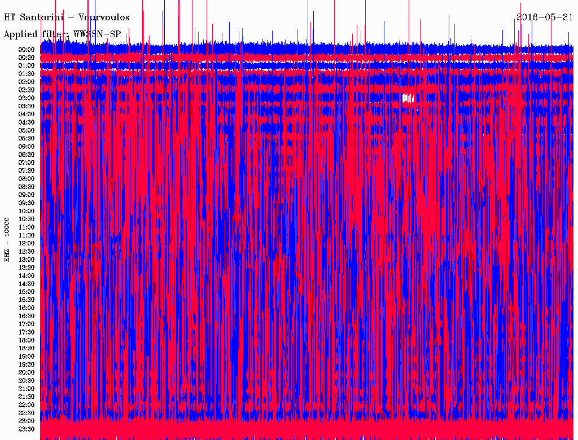
Task: Click the solid red band along the bottom trace
Action: tap(305, 430)
